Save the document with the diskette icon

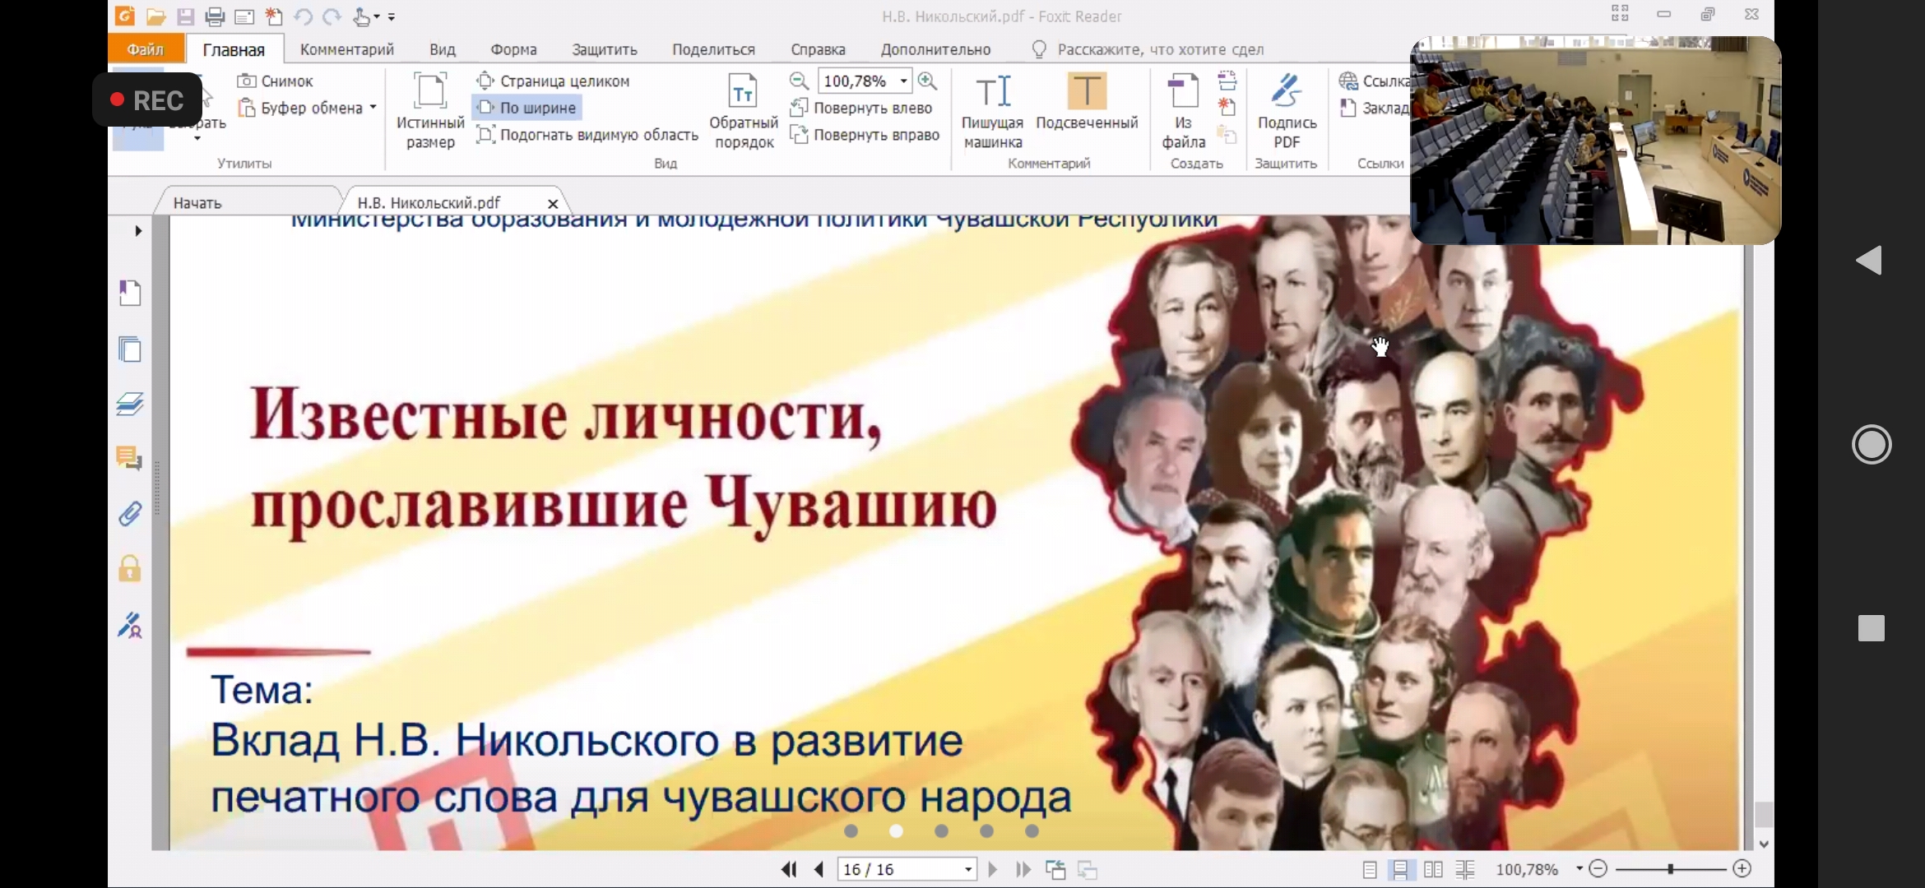point(185,16)
